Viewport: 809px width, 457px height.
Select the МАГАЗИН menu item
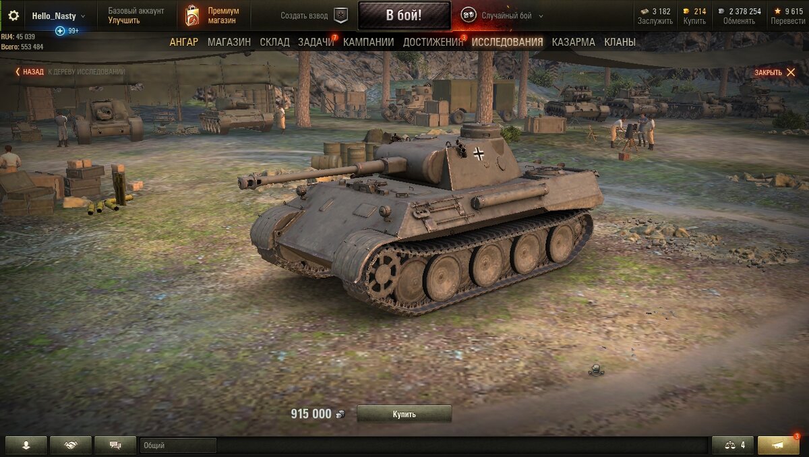[229, 42]
